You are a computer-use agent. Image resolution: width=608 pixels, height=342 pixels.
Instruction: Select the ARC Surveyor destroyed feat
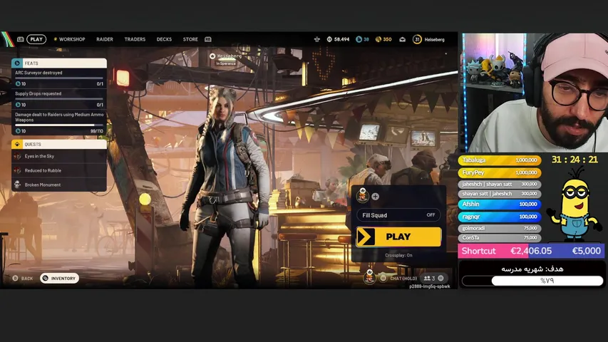click(x=59, y=78)
